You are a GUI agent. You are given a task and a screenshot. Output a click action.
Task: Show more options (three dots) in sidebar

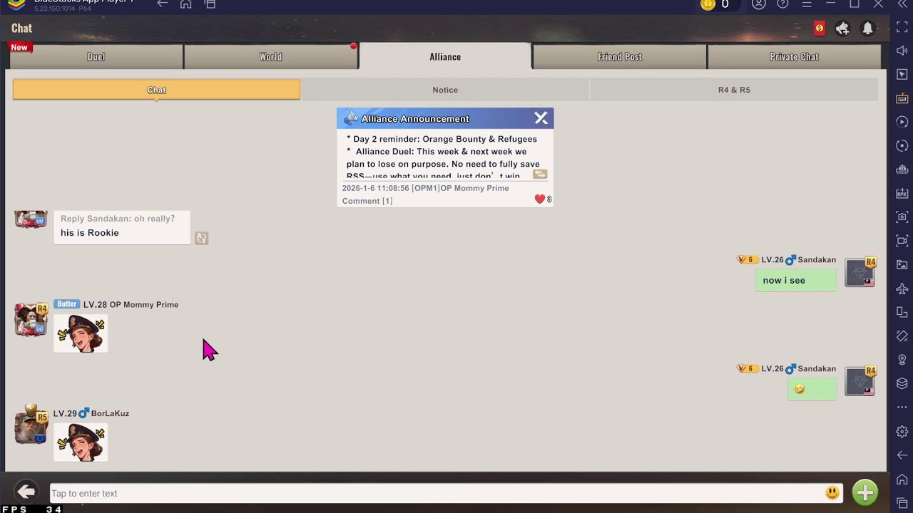(902, 407)
